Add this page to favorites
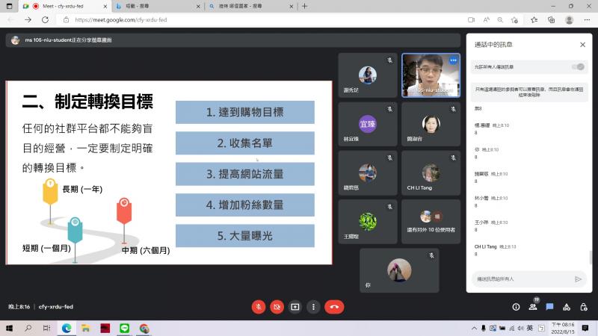 (x=514, y=20)
